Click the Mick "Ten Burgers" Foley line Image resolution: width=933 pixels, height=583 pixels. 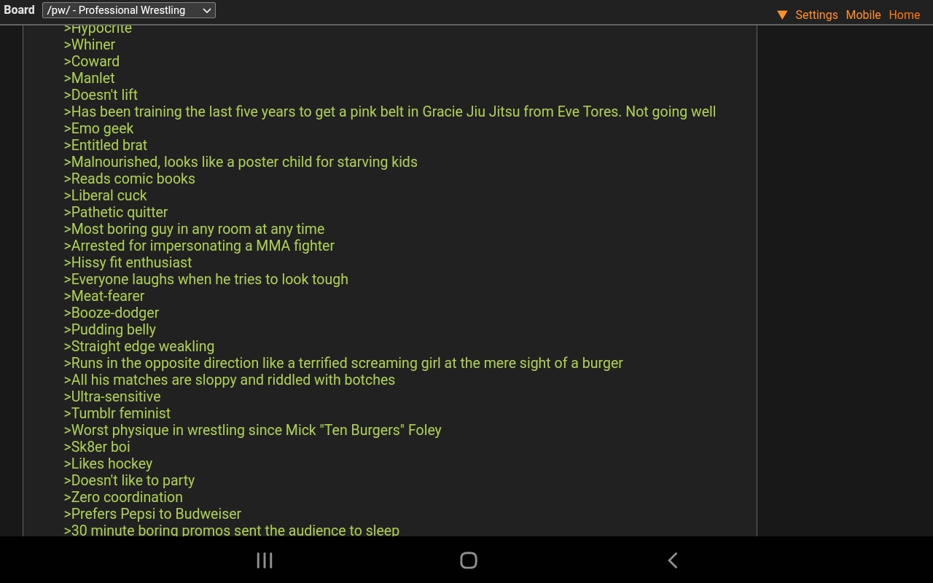pyautogui.click(x=253, y=430)
